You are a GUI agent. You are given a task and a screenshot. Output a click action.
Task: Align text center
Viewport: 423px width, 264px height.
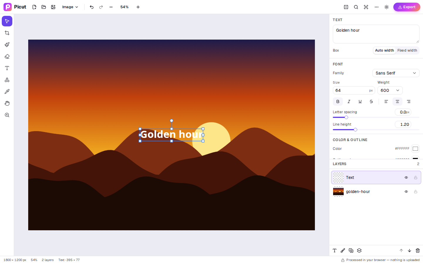click(x=397, y=101)
